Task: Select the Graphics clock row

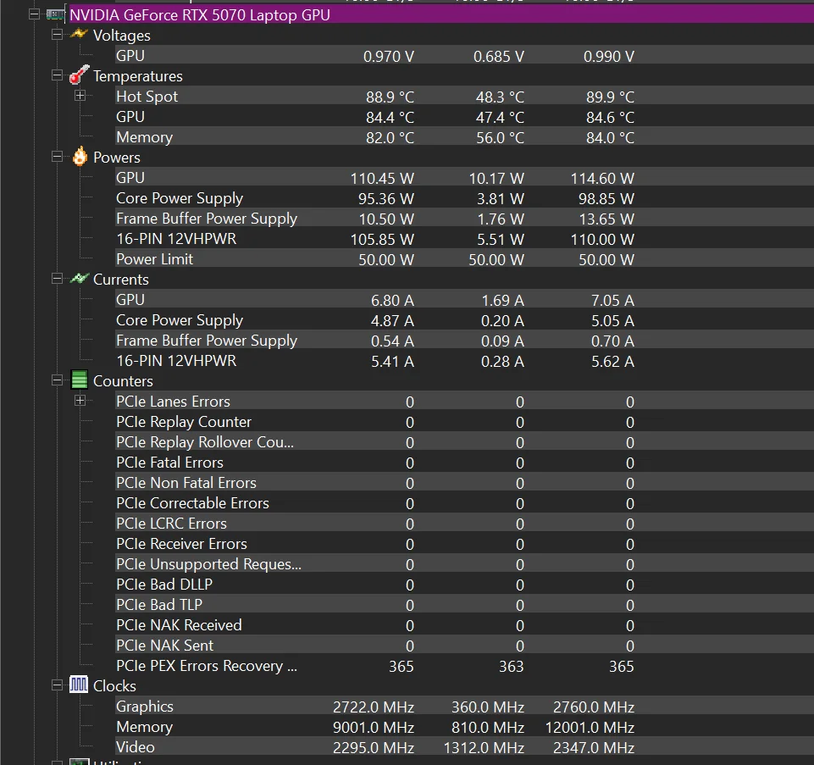Action: point(464,707)
